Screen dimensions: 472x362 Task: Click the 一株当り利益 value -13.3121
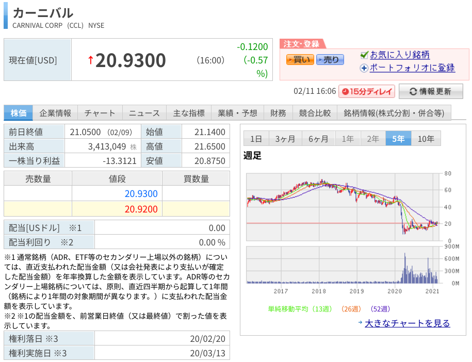pyautogui.click(x=120, y=161)
